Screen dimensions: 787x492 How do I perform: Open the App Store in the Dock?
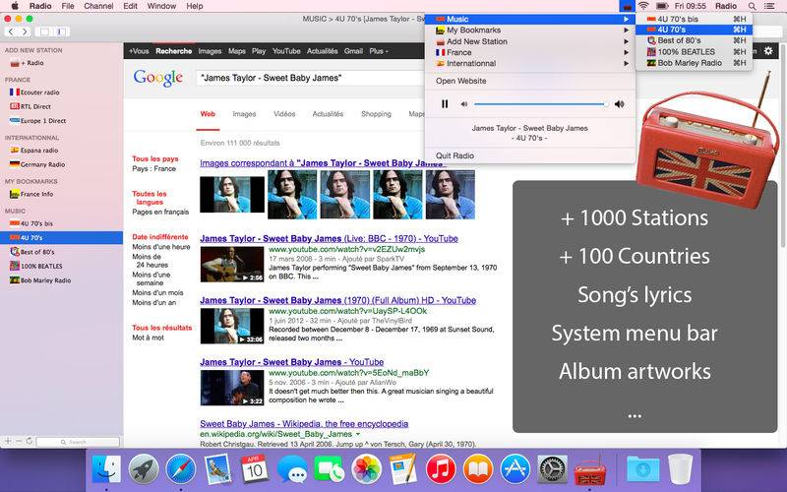(x=515, y=469)
